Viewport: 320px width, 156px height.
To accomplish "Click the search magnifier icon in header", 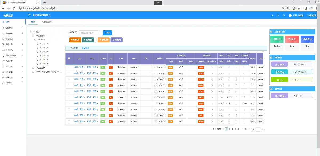I will (x=272, y=15).
